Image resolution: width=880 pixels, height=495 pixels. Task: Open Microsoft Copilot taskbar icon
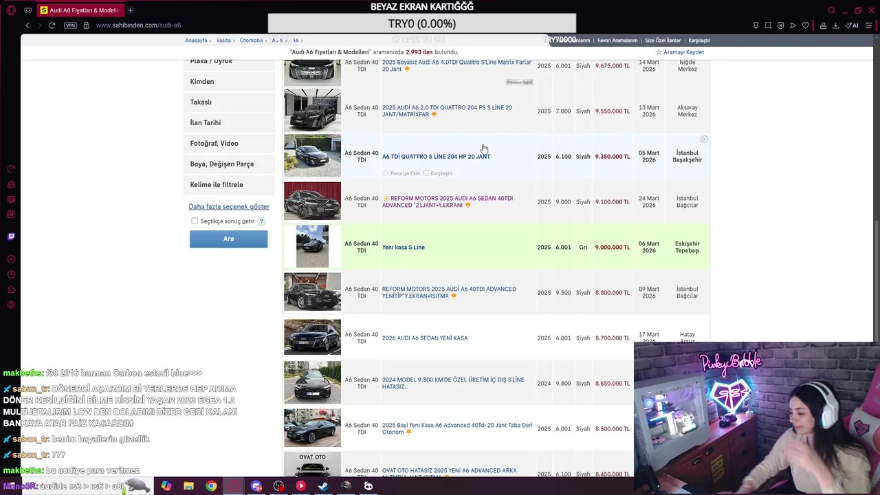[166, 486]
